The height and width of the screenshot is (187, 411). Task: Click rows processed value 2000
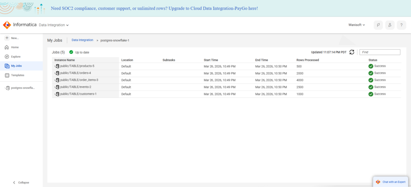300,73
